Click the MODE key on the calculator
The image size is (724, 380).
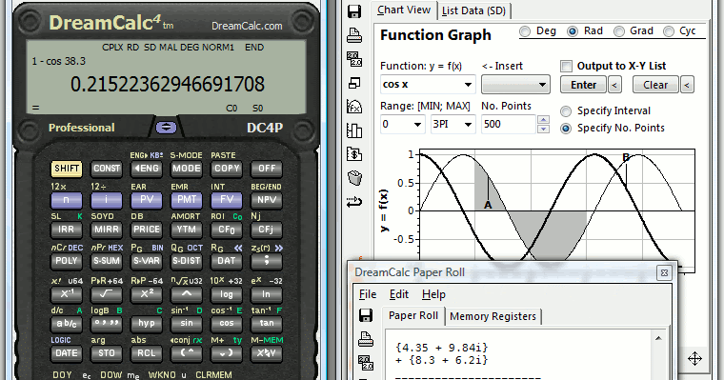[x=187, y=169]
